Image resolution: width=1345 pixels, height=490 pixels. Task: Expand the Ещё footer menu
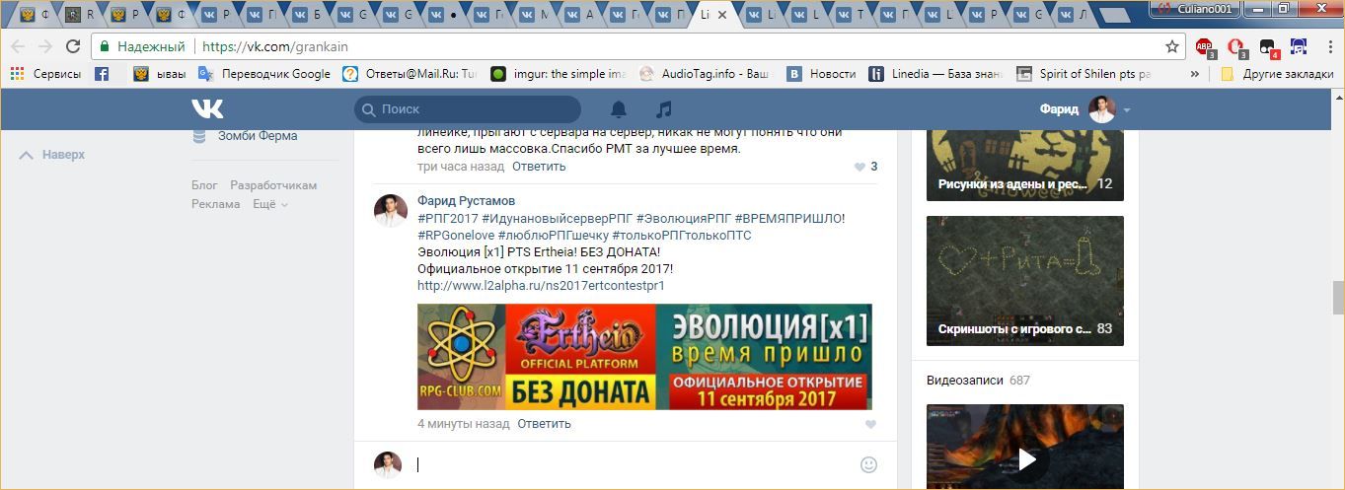point(270,204)
